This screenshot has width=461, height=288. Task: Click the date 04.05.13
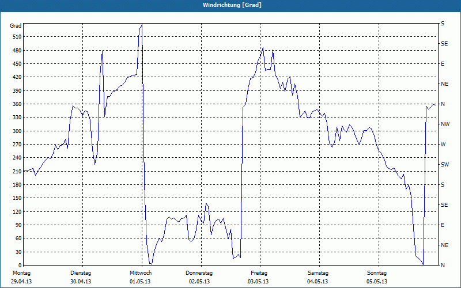[x=318, y=282]
